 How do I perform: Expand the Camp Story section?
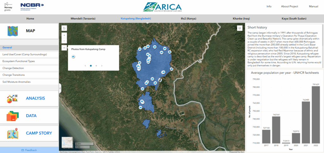[x=39, y=133]
